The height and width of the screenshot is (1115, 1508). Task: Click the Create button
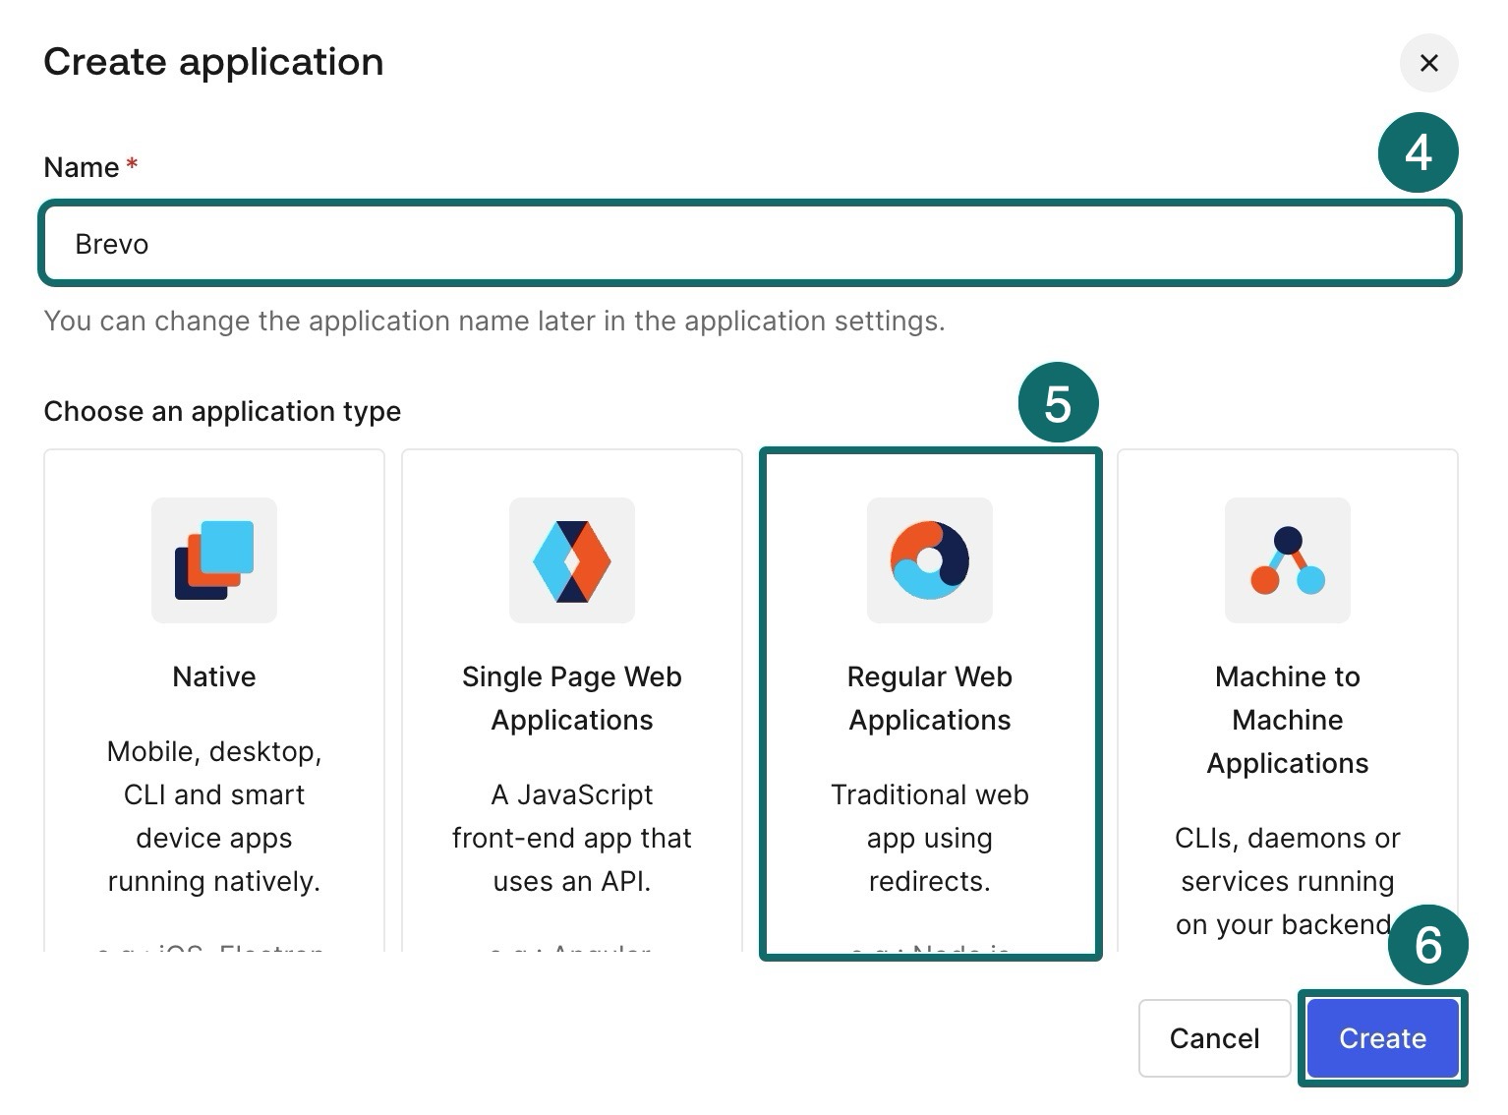[1381, 1038]
